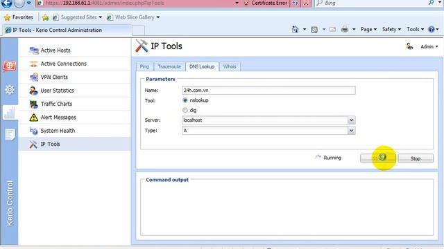Open System Health section
The width and height of the screenshot is (444, 249).
(74, 131)
